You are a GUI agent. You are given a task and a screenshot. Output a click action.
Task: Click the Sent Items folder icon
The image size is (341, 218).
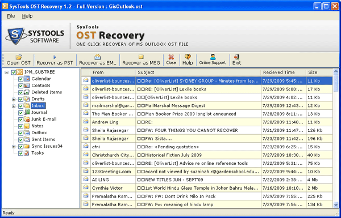tap(27, 139)
